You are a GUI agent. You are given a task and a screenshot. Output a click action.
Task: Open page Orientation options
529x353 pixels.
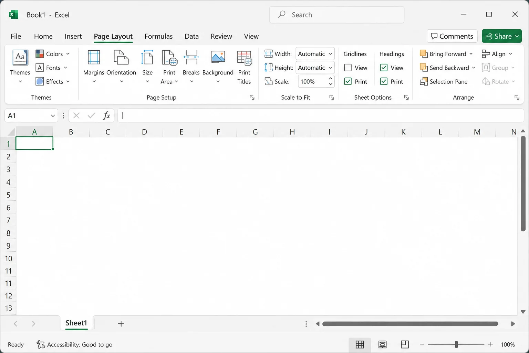(x=121, y=67)
